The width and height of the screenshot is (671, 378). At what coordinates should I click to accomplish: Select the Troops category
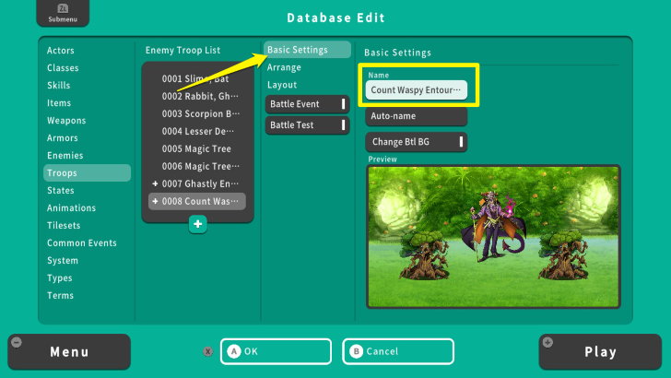(87, 173)
